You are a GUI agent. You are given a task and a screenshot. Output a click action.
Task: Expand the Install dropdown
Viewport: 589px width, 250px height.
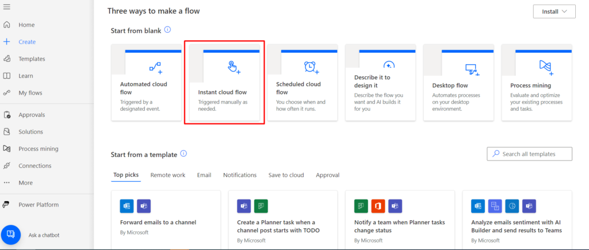coord(554,11)
